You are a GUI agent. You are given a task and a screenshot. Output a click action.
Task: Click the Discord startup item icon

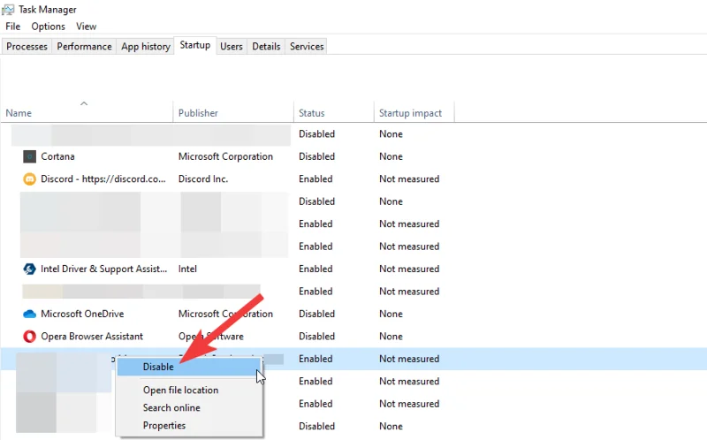pos(29,178)
